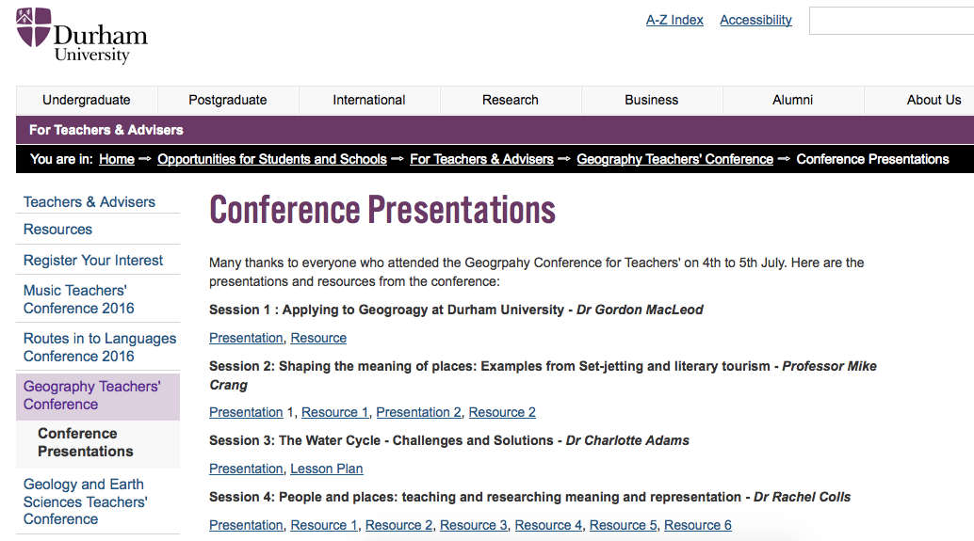Click the Session 3 Water Cycle heading

(x=449, y=440)
